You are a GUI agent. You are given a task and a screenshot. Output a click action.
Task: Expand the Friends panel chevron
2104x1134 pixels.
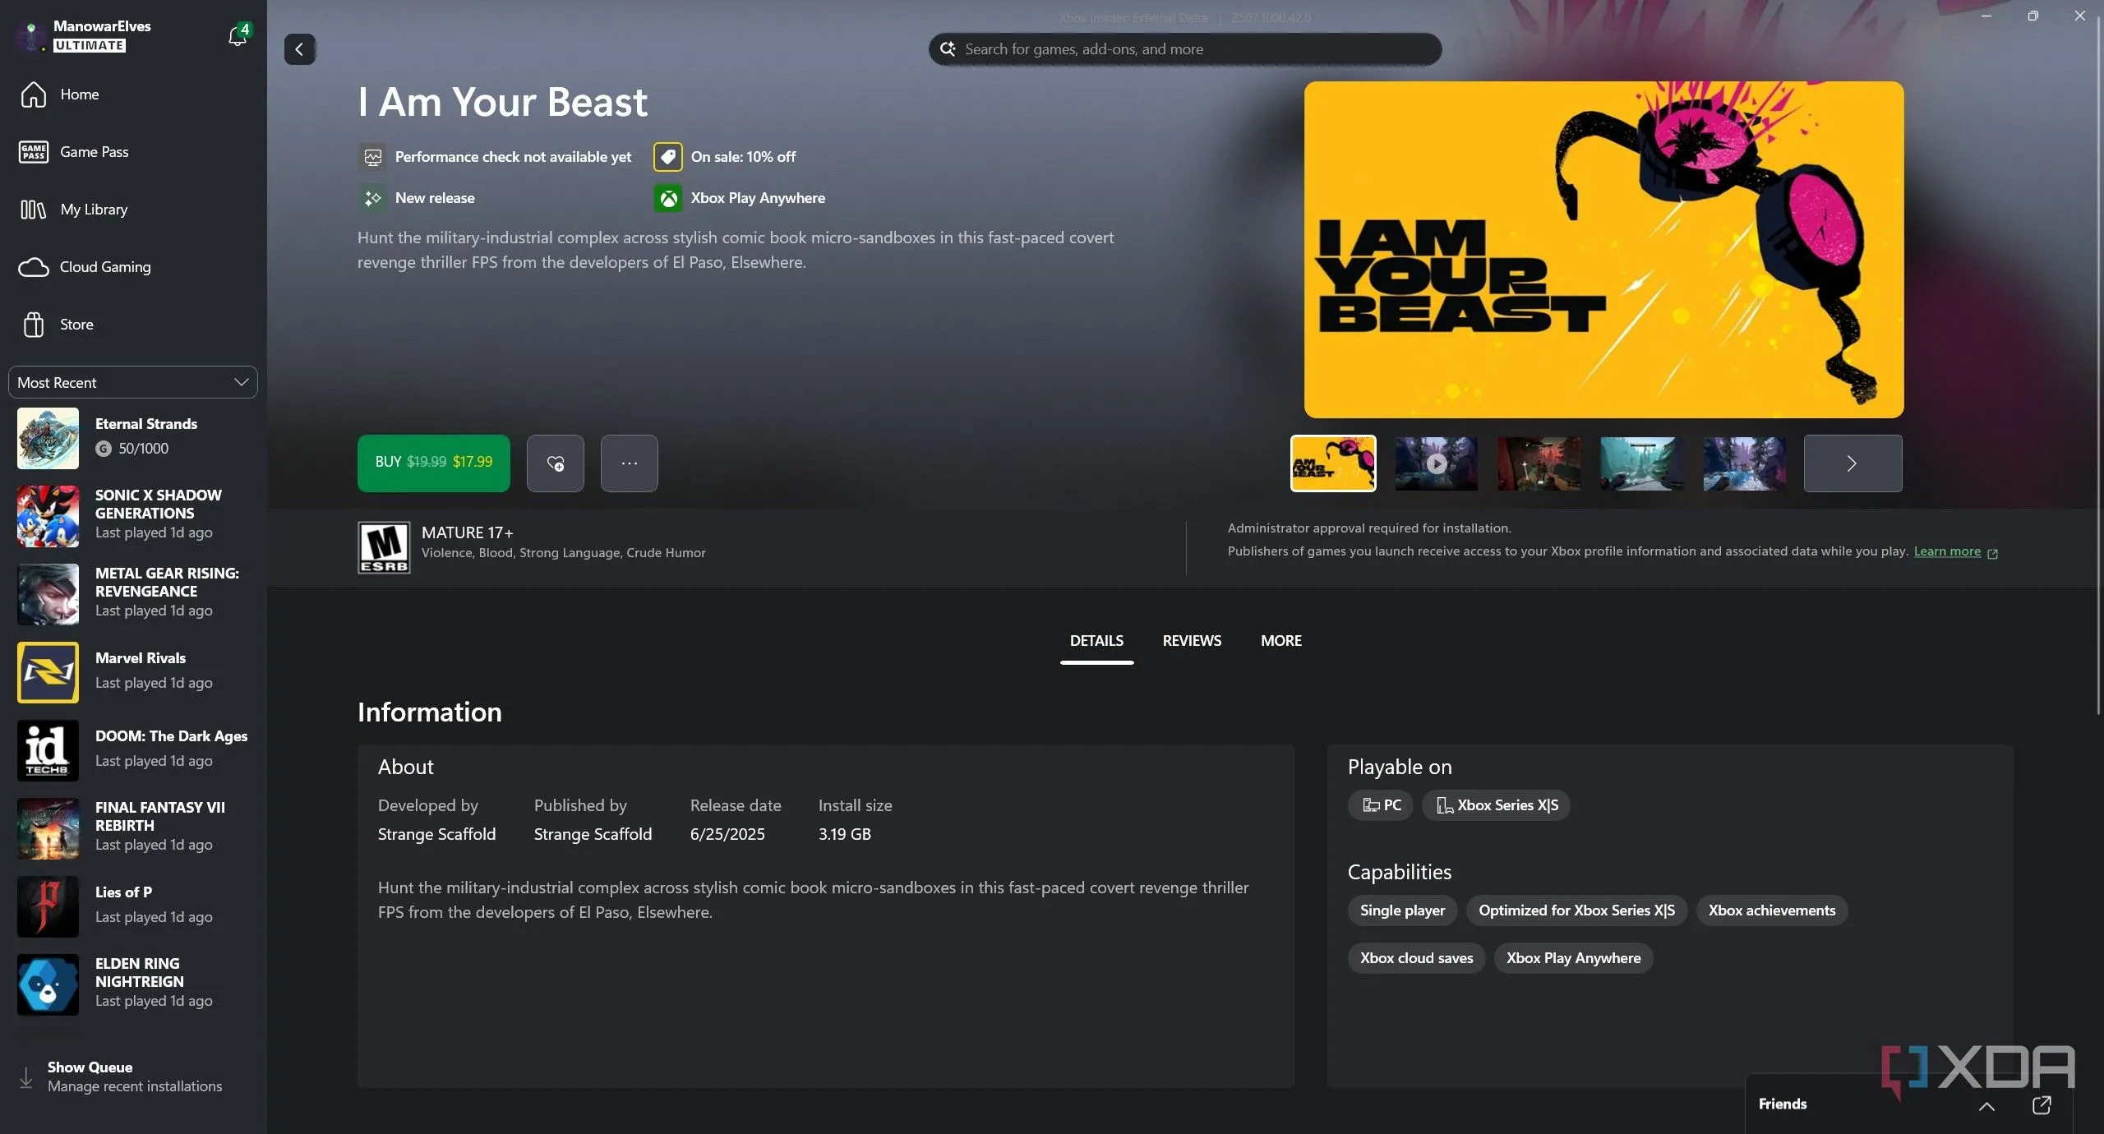(x=1986, y=1106)
